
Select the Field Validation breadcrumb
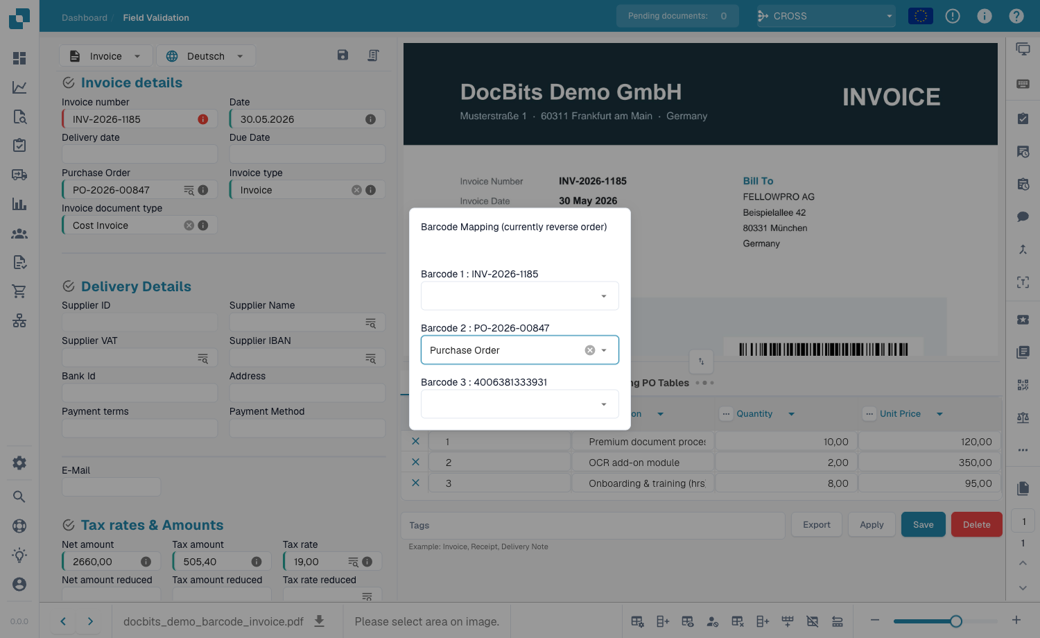[x=156, y=17]
